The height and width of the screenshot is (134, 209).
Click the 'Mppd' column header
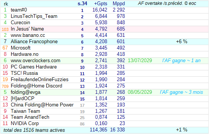point(119,4)
